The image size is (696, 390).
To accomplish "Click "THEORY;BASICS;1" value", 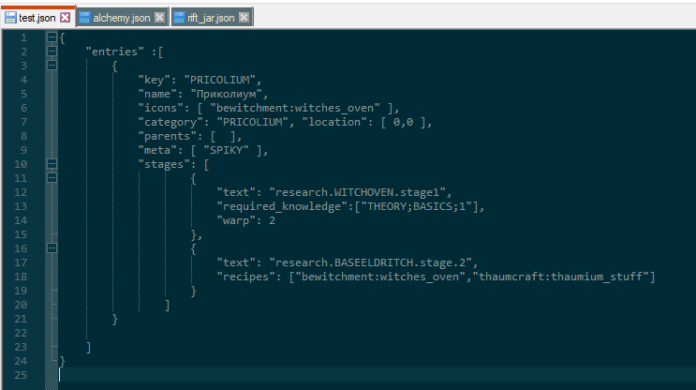I will pyautogui.click(x=416, y=206).
